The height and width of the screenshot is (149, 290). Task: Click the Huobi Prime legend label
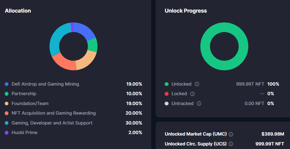(x=25, y=133)
